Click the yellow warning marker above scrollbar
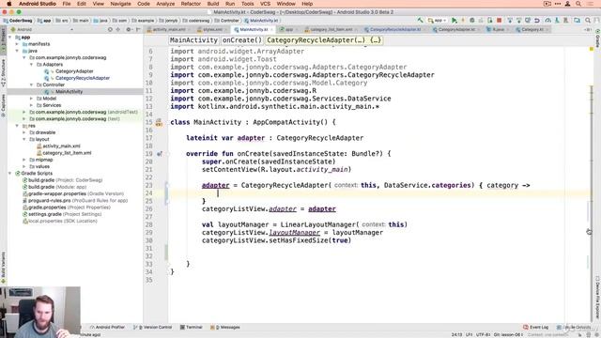 592,49
